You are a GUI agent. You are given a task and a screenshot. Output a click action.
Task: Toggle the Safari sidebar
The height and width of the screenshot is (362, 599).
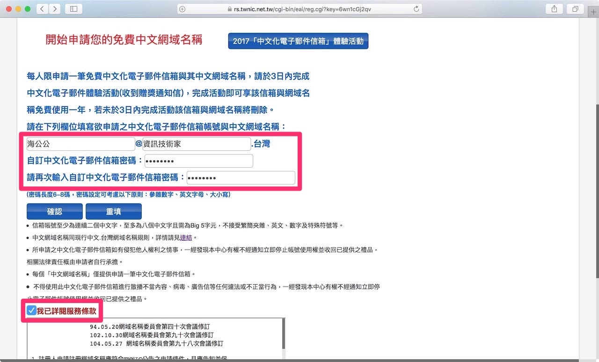click(73, 8)
